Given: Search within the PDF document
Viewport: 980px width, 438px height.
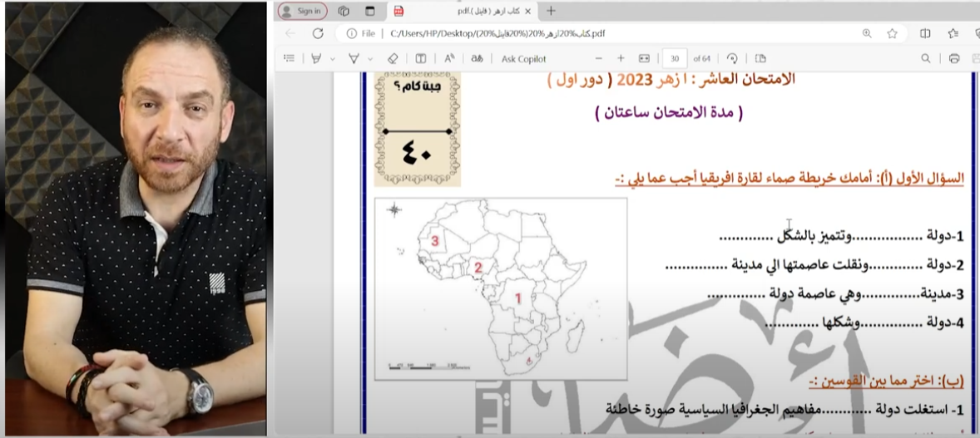Looking at the screenshot, I should coord(926,58).
